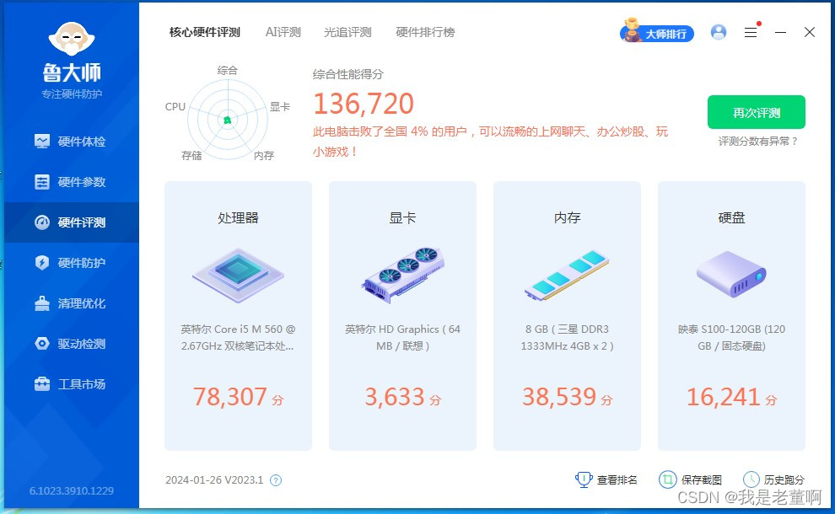The image size is (835, 514).
Task: Click the 硬盘 card title
Action: tap(732, 218)
